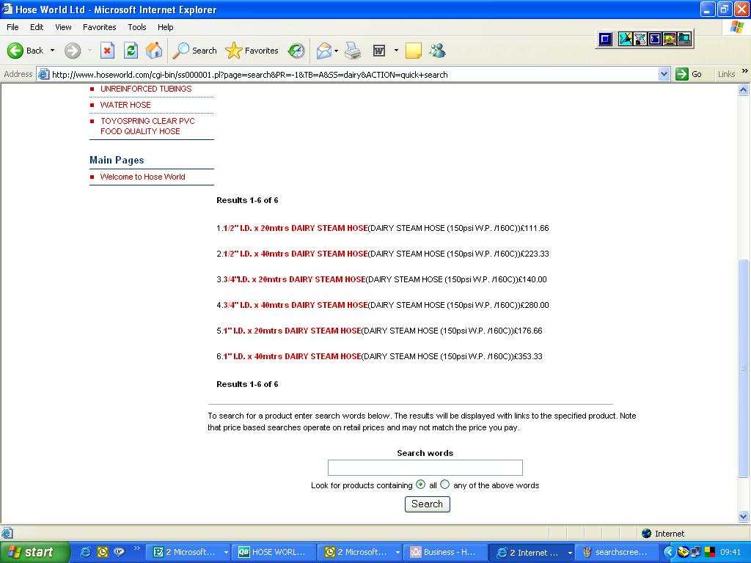Screen dimensions: 751x563
Task: Click the Back arrow icon
Action: click(15, 51)
